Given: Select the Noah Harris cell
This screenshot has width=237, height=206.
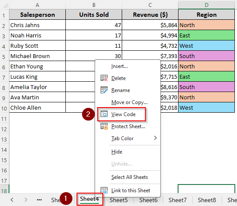Looking at the screenshot, I should point(37,35).
